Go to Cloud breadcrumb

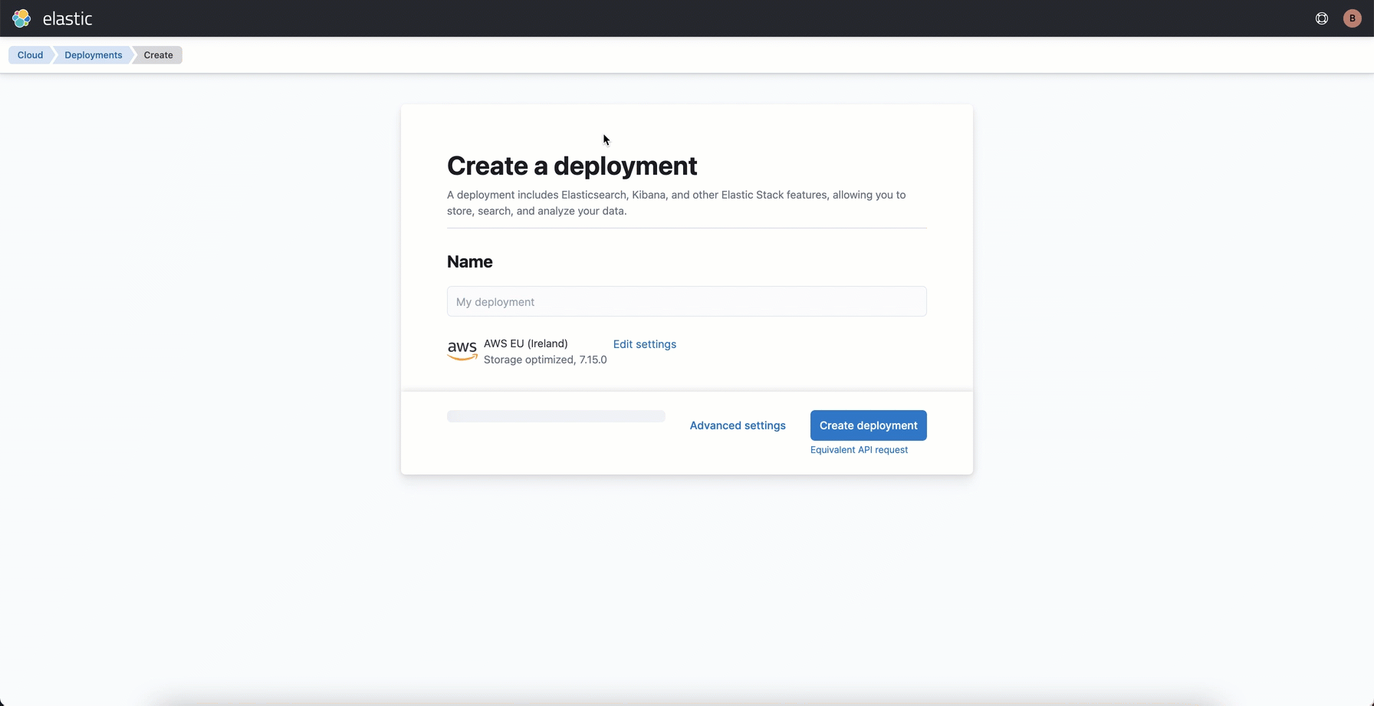pyautogui.click(x=30, y=55)
